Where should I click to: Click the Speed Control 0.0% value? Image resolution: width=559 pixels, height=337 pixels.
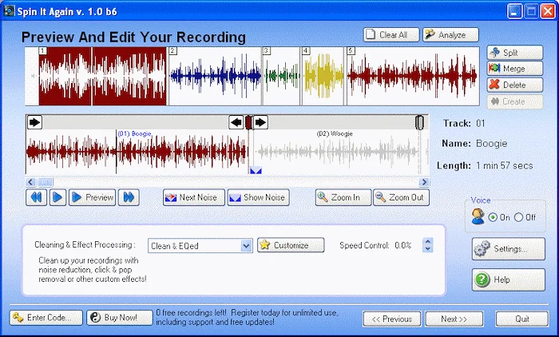(402, 245)
